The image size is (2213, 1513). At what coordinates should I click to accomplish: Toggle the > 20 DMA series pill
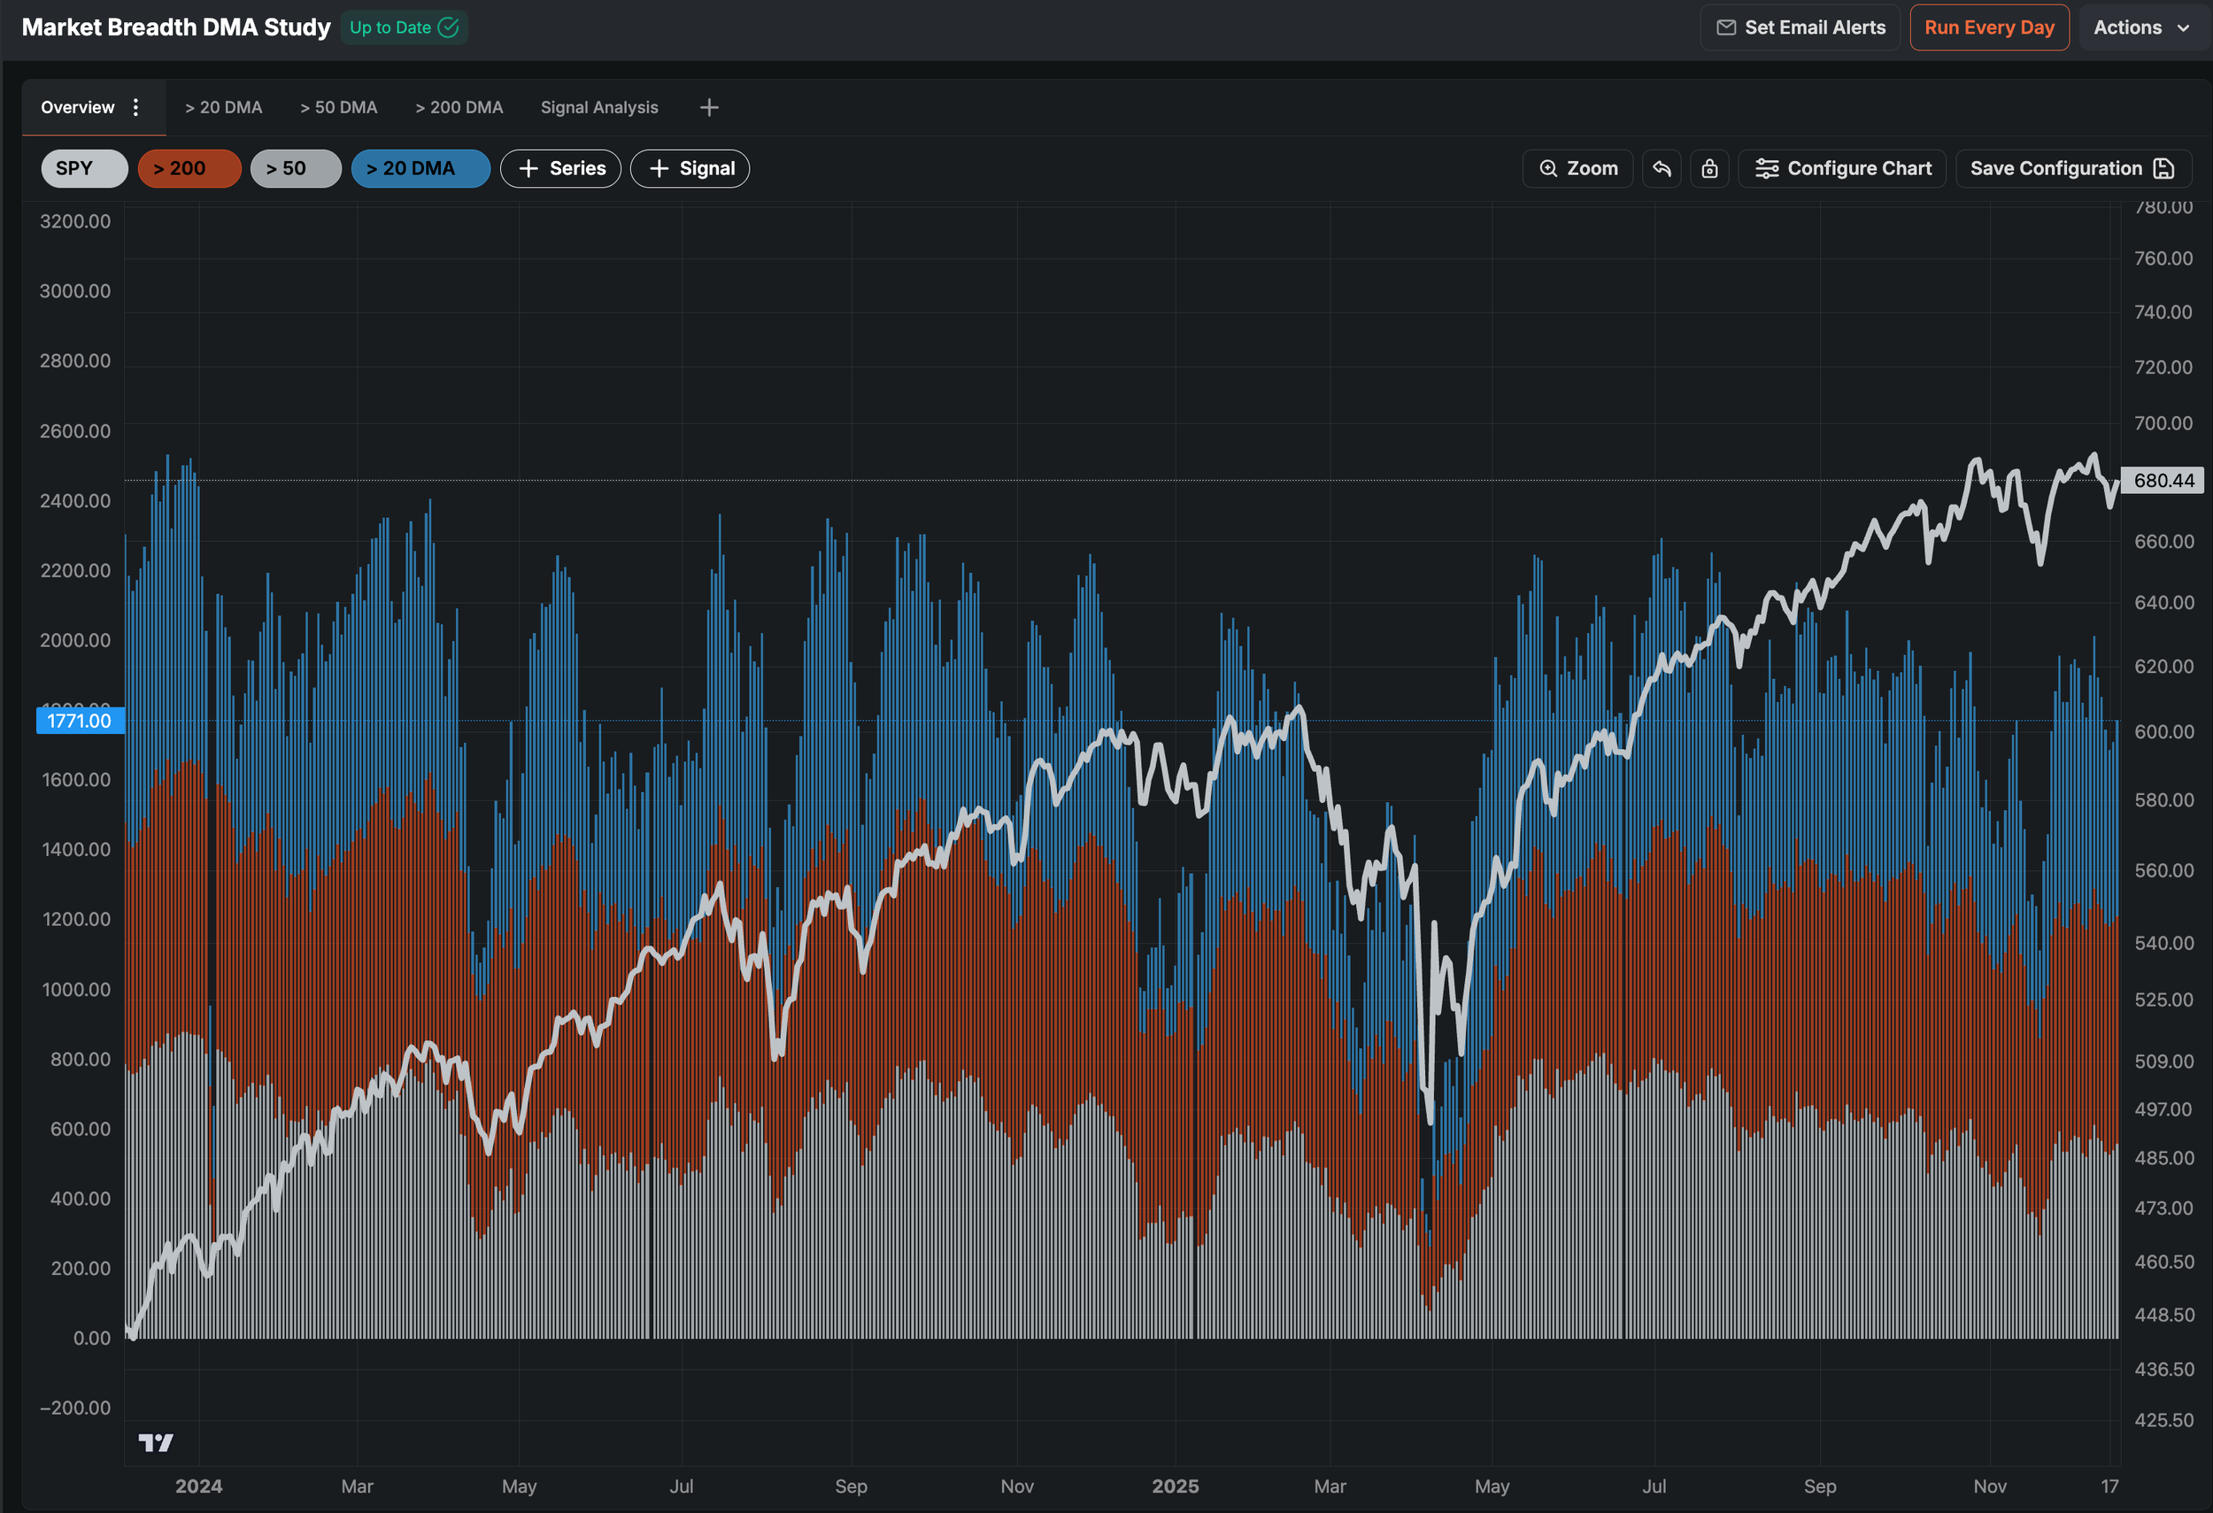tap(420, 168)
